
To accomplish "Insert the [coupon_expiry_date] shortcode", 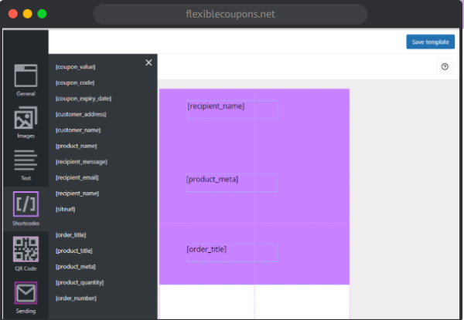I will point(84,99).
